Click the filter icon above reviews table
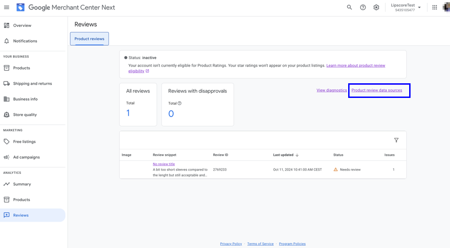 396,140
